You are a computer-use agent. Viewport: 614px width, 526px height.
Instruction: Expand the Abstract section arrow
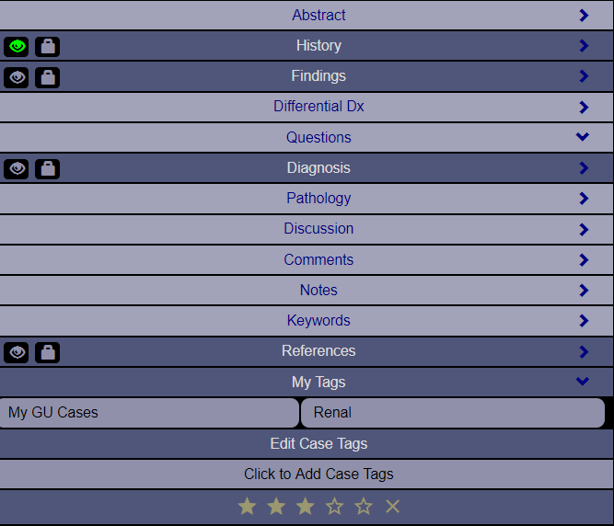(x=584, y=16)
